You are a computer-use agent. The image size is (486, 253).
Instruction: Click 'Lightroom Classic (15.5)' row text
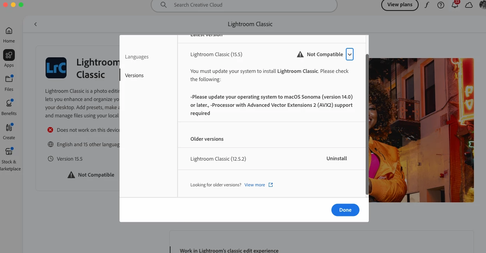[x=216, y=54]
